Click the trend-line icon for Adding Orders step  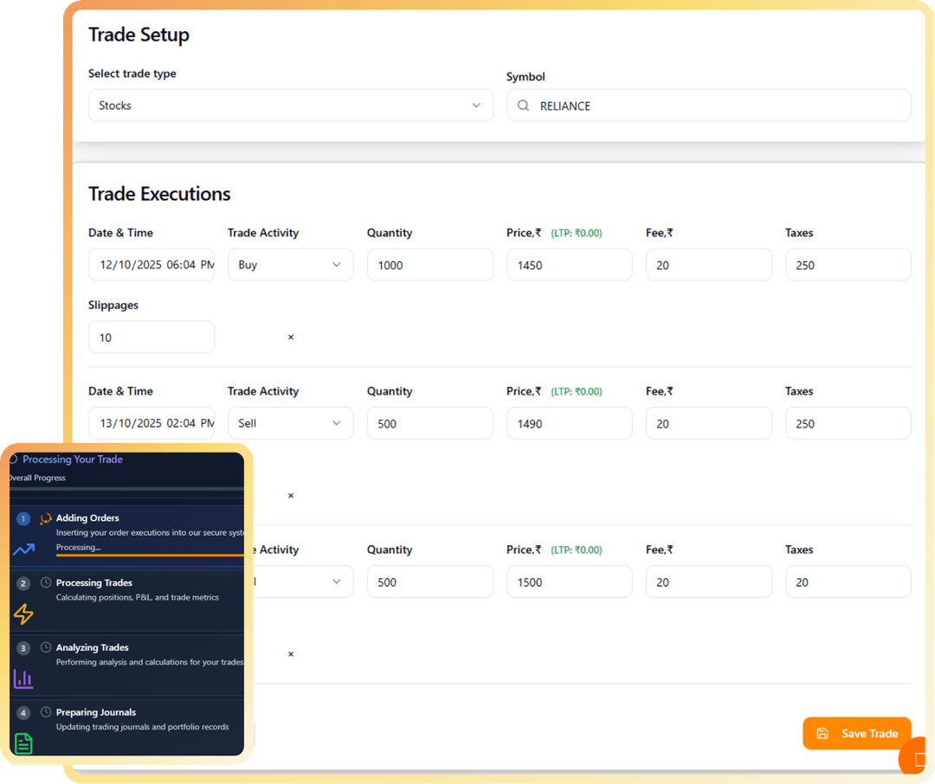click(23, 549)
